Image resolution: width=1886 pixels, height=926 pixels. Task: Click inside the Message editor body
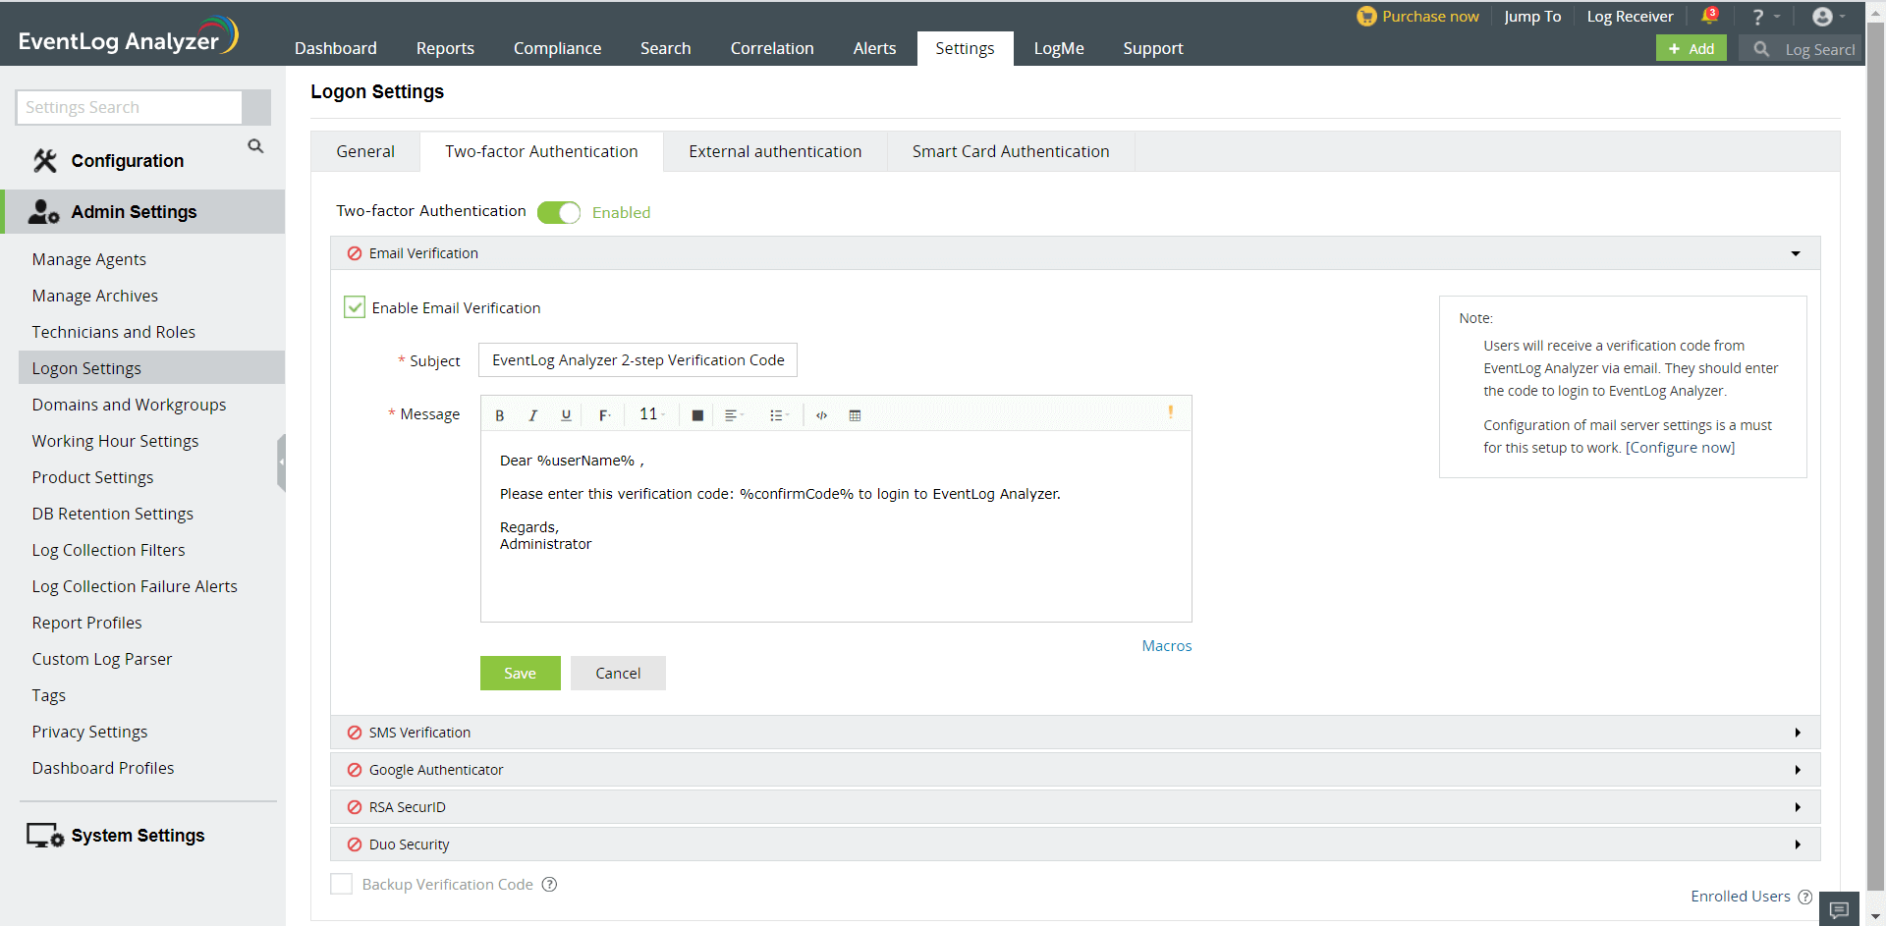pos(836,526)
